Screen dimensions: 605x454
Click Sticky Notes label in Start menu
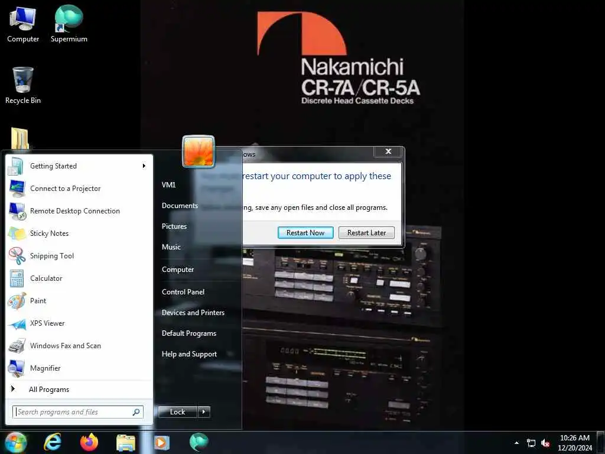49,233
